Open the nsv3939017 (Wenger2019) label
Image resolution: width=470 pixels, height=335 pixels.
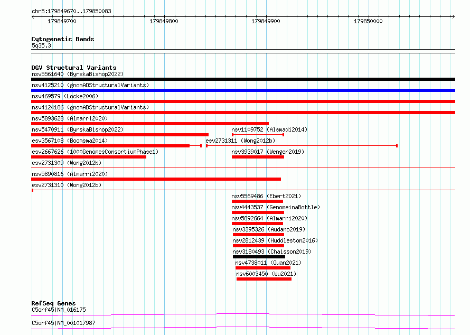[x=268, y=152]
